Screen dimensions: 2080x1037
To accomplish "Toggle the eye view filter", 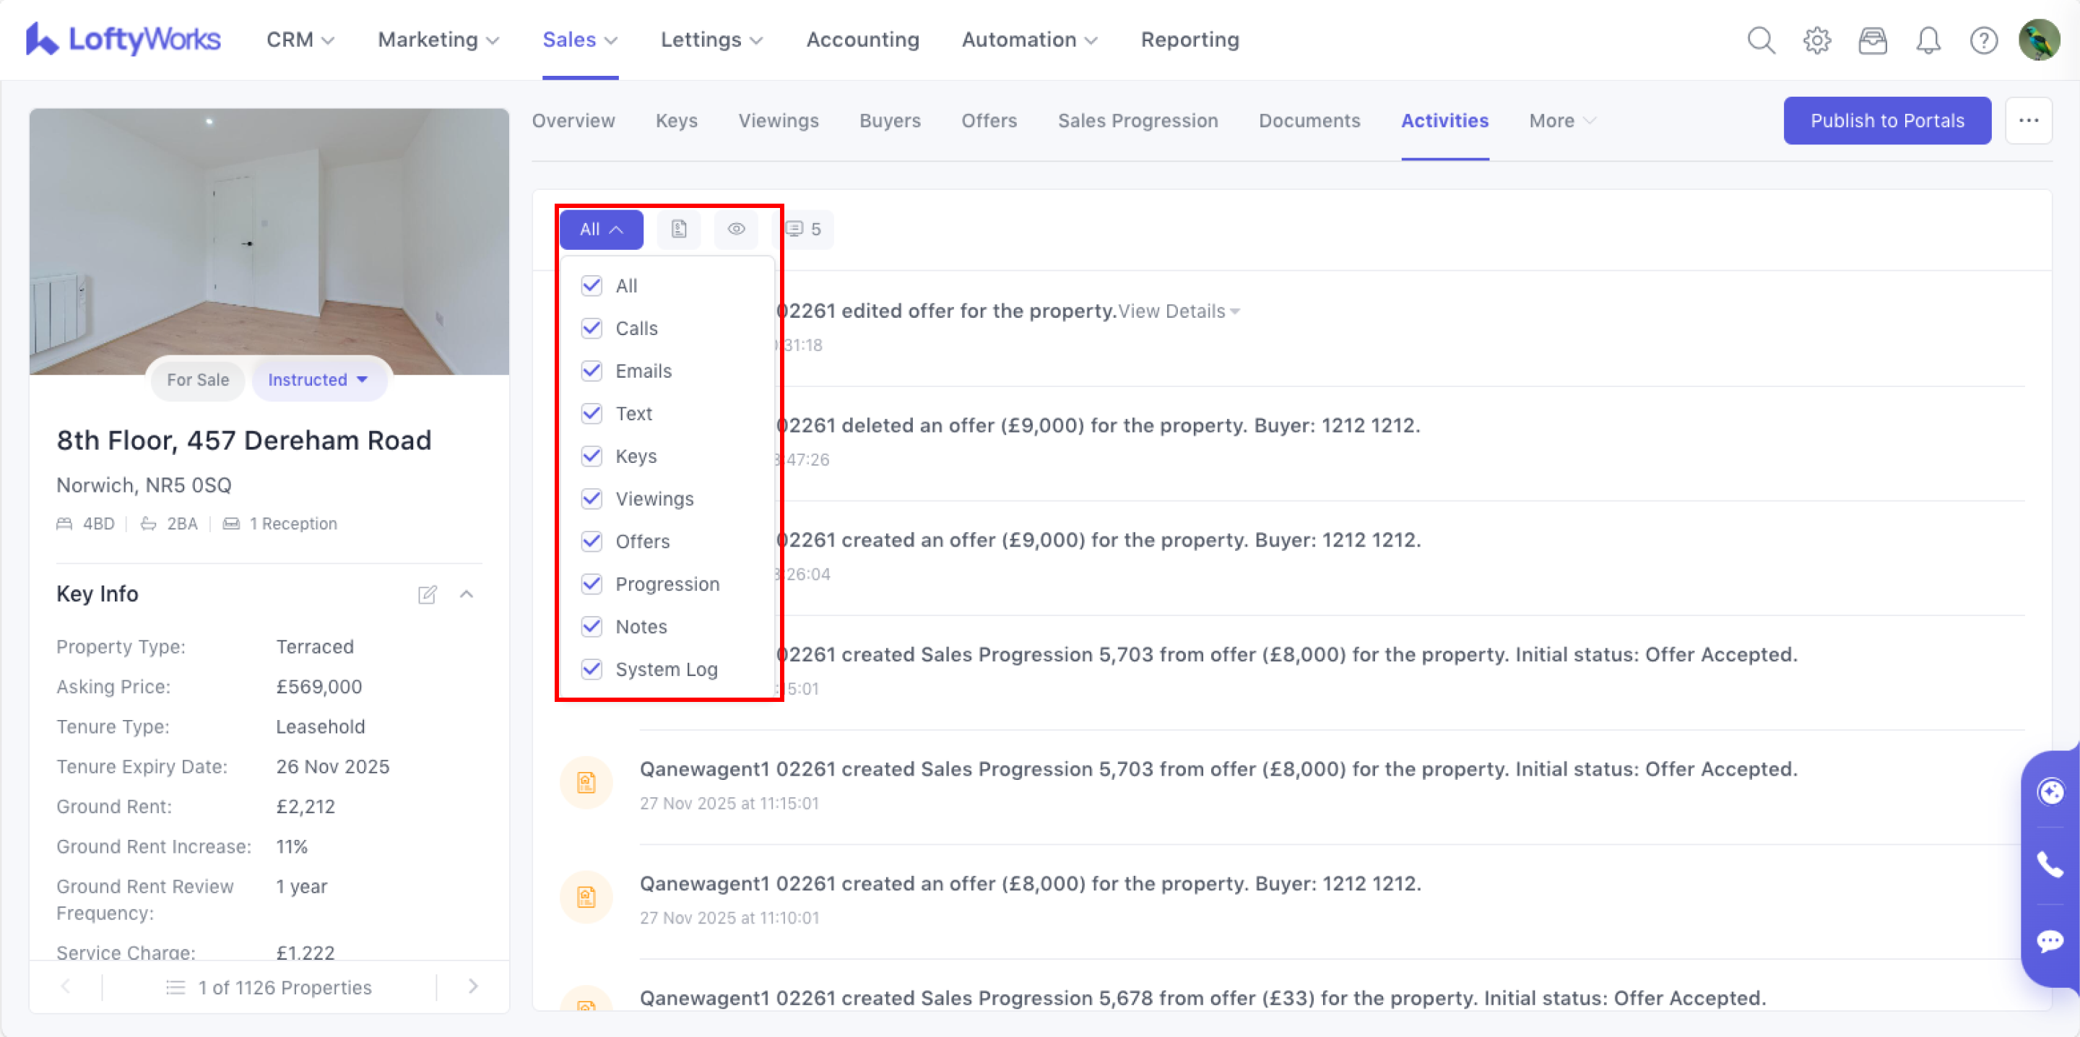I will [736, 230].
